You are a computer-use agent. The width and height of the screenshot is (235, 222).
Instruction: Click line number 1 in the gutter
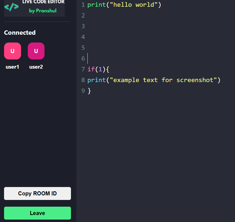pyautogui.click(x=83, y=5)
